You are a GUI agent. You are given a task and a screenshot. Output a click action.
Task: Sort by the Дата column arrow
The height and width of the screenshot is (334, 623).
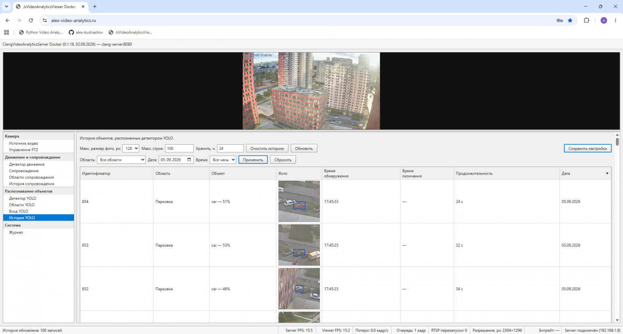click(607, 173)
